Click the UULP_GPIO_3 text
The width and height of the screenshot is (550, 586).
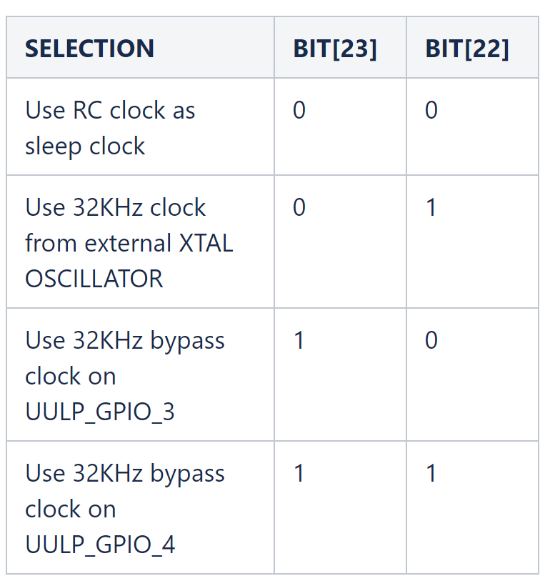pos(100,412)
